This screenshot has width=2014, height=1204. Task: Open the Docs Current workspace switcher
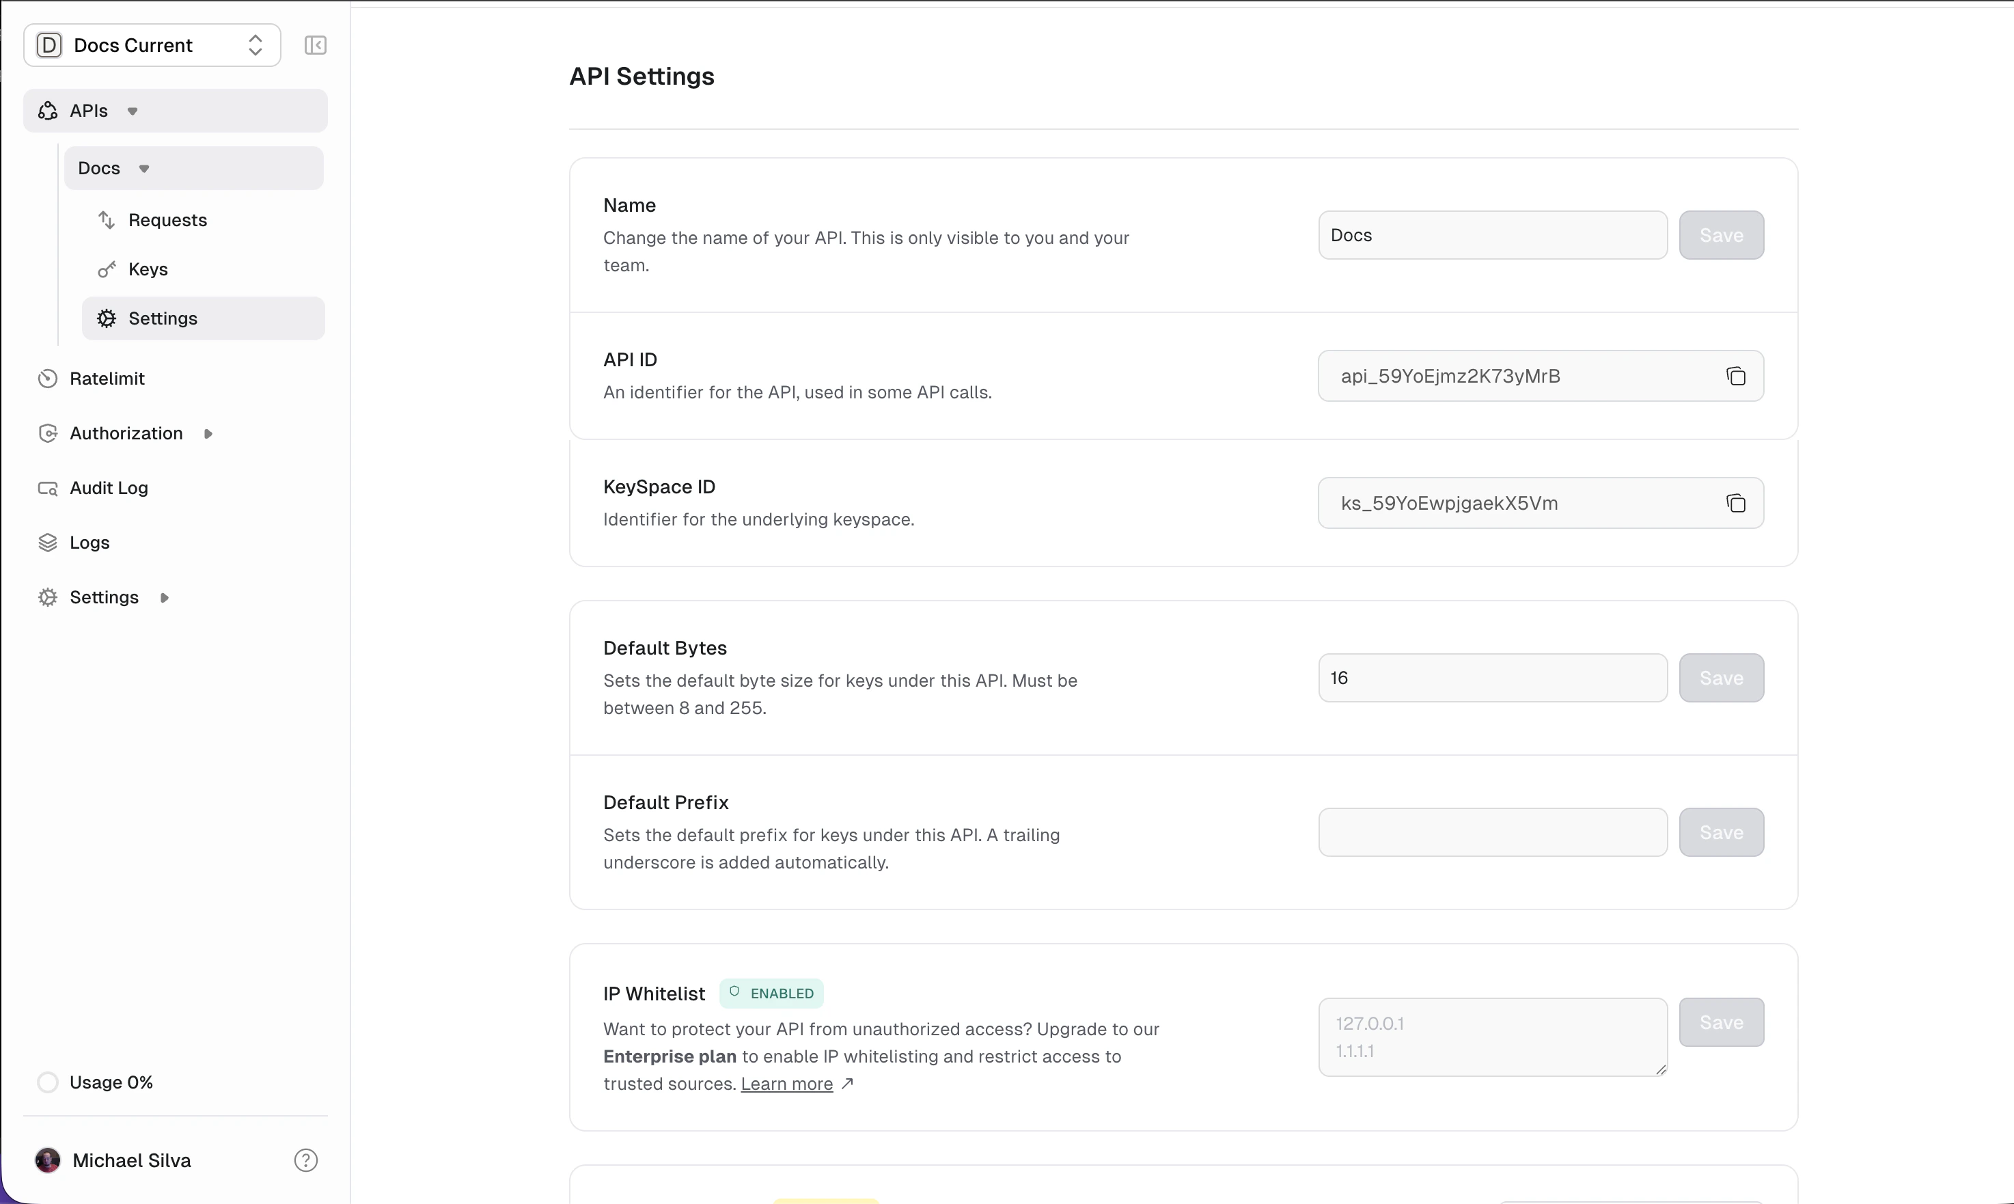tap(150, 45)
